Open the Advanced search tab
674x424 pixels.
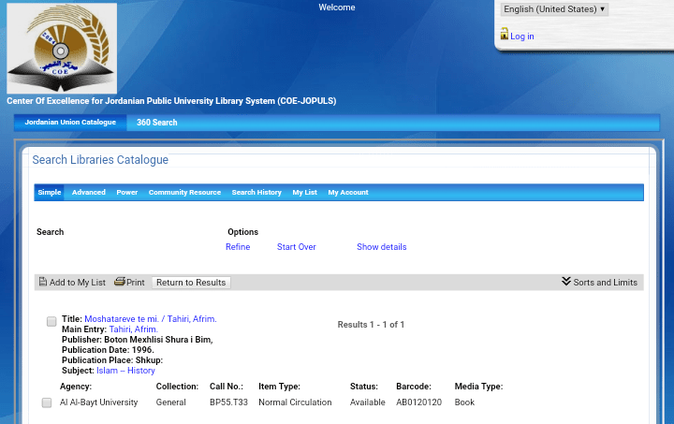pyautogui.click(x=89, y=192)
